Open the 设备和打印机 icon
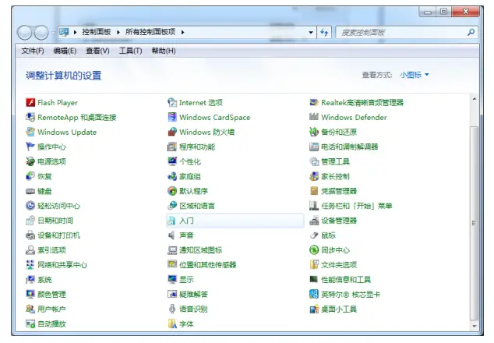Screen dimensions: 494x343 tap(30, 235)
